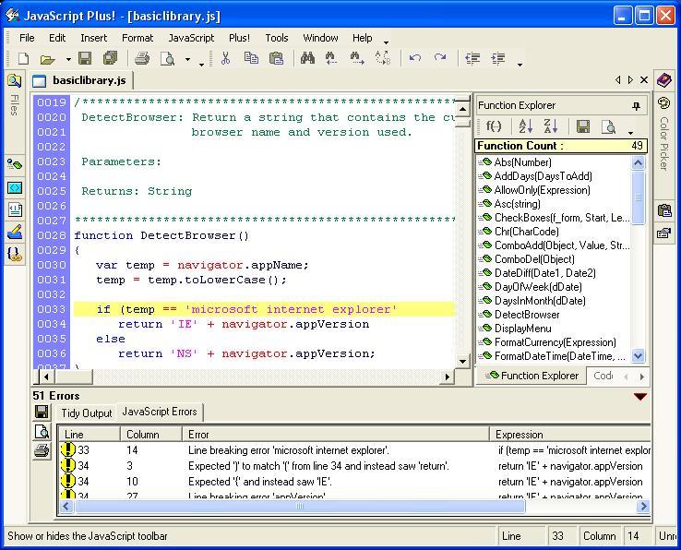Click the Save All icon
The height and width of the screenshot is (550, 681).
(110, 58)
